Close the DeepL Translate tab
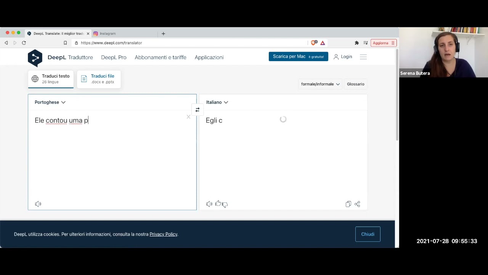Viewport: 488px width, 275px height. (x=88, y=34)
